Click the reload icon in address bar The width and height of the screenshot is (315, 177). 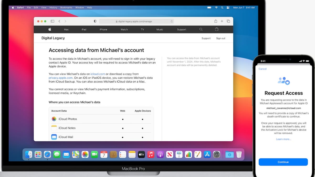point(172,22)
